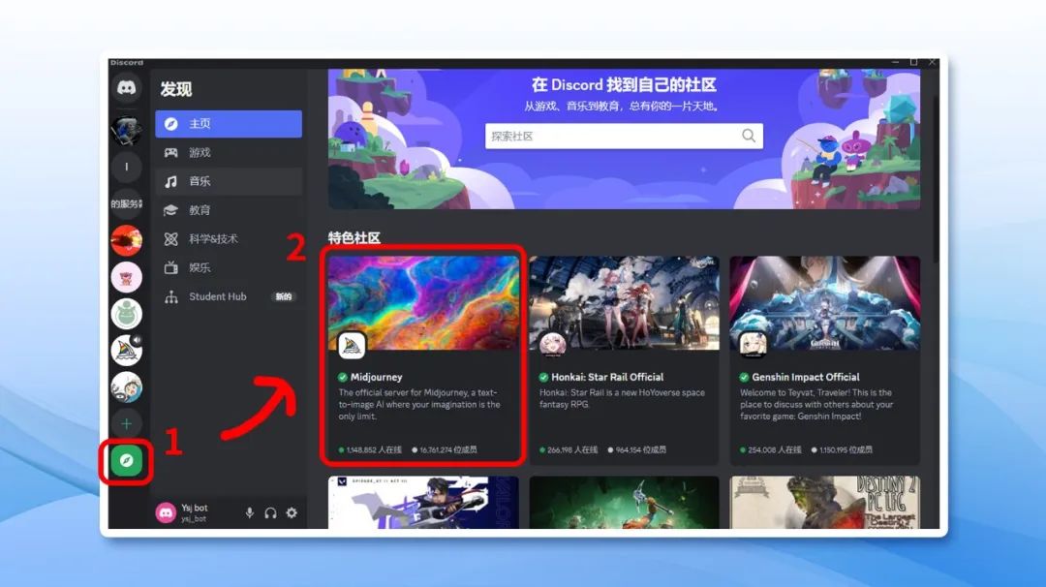
Task: Open the Midjourney featured community card
Action: point(423,358)
